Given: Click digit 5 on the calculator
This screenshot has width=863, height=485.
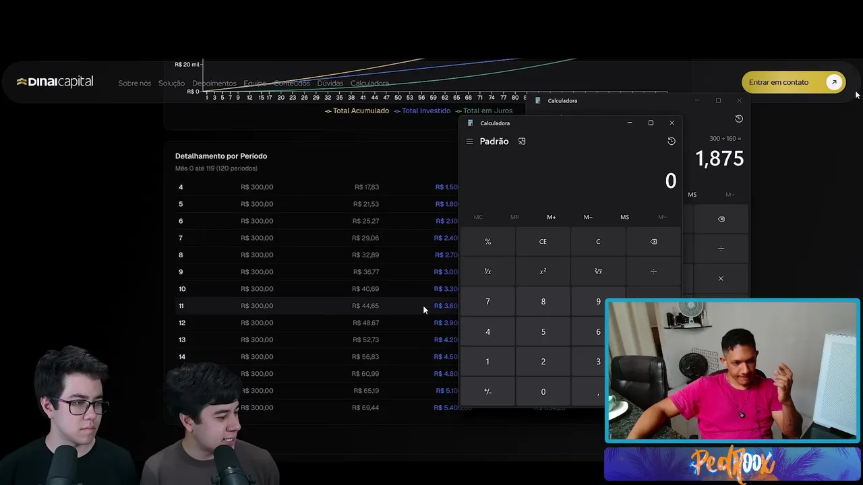Looking at the screenshot, I should click(x=543, y=332).
